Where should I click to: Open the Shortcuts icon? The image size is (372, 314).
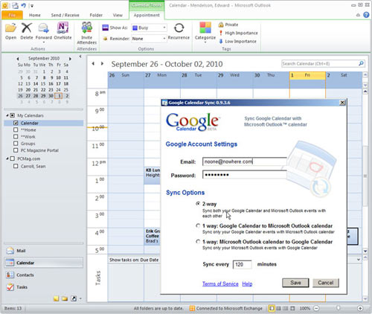pyautogui.click(x=74, y=298)
